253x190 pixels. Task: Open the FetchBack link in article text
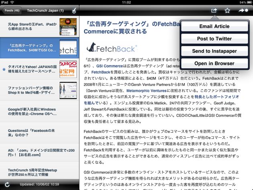click(x=101, y=72)
